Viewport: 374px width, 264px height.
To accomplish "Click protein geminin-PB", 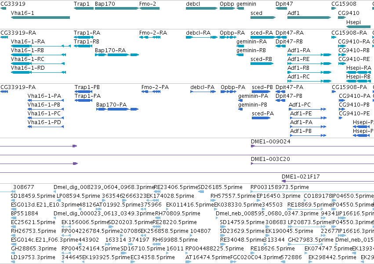I will [x=240, y=109].
